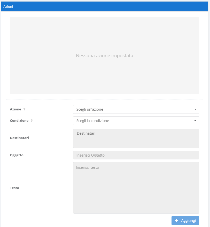Screen dimensions: 210x227
Task: Click the Destinatari recipients field
Action: tap(136, 139)
